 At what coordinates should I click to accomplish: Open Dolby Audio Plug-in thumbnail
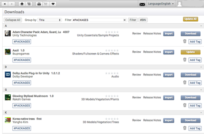point(8,74)
